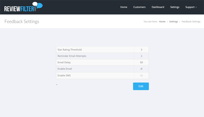Click the ReviewFilter.com logo
204x117 pixels.
pos(23,7)
